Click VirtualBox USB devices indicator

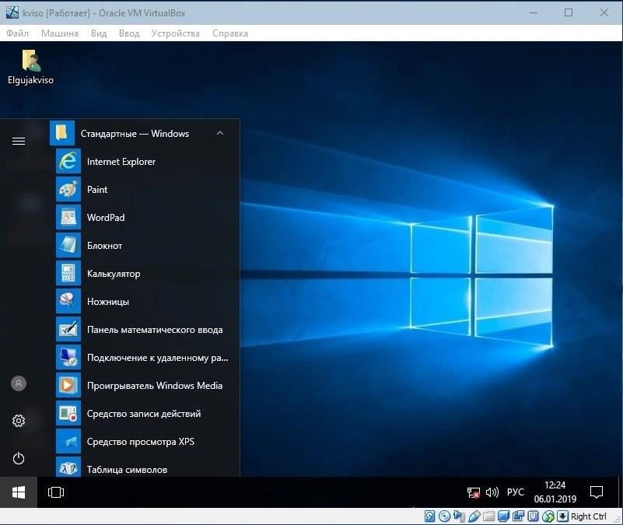pos(474,516)
